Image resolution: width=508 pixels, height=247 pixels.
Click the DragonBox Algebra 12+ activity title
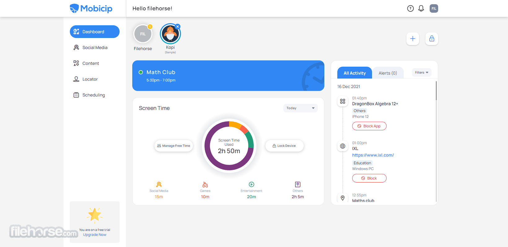pos(375,104)
